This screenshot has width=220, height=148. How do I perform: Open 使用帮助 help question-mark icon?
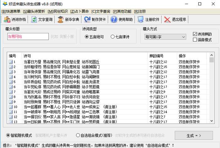114,20
